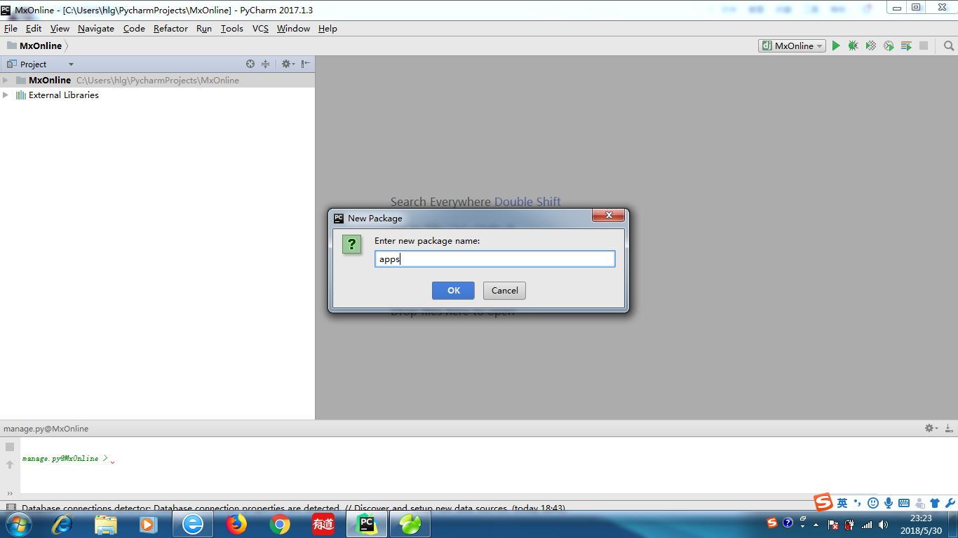The image size is (958, 538).
Task: Open Sogou wrench toolbox icon
Action: [x=950, y=503]
